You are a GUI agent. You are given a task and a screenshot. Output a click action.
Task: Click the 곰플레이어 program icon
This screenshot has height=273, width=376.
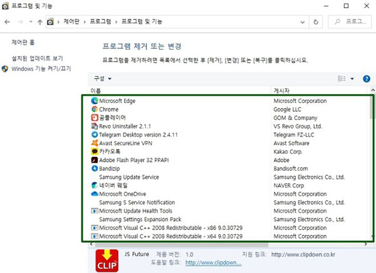tap(95, 117)
